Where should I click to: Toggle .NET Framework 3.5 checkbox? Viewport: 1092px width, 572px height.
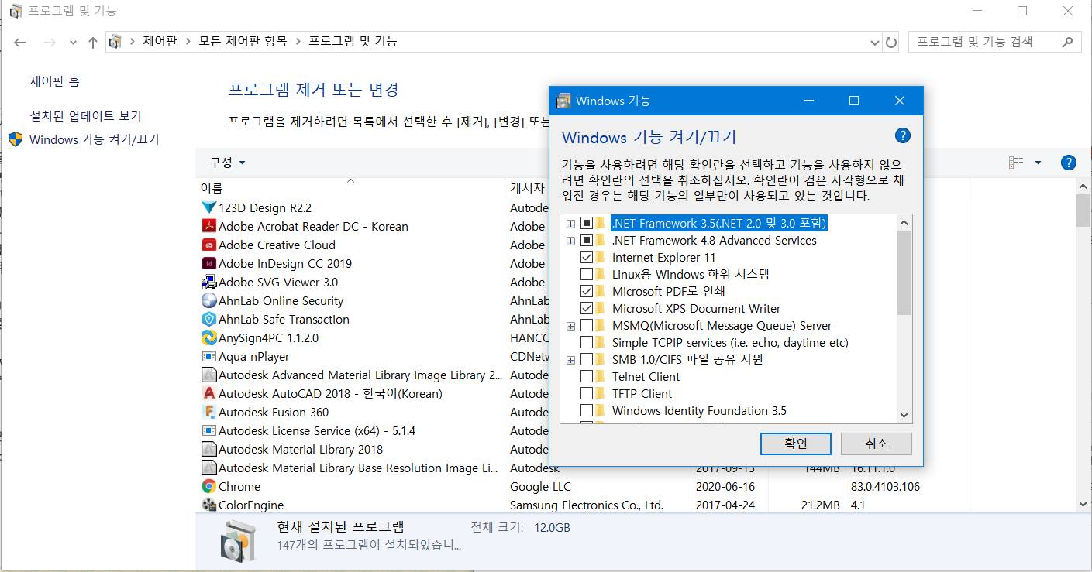point(587,224)
